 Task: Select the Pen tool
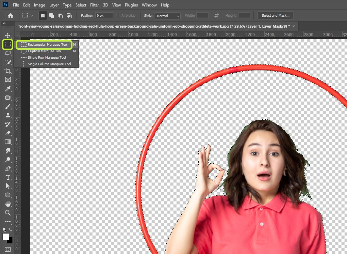coord(8,168)
